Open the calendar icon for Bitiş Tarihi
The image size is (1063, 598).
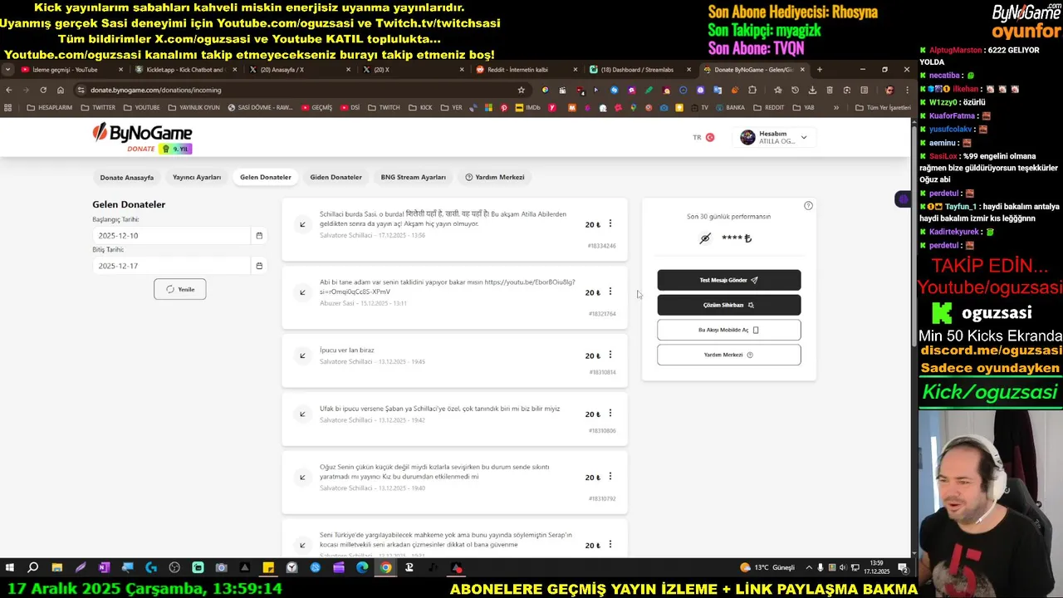click(x=259, y=266)
